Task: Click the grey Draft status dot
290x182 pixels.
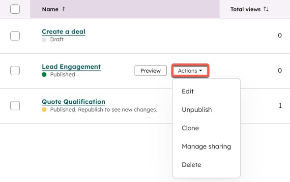Action: [44, 40]
